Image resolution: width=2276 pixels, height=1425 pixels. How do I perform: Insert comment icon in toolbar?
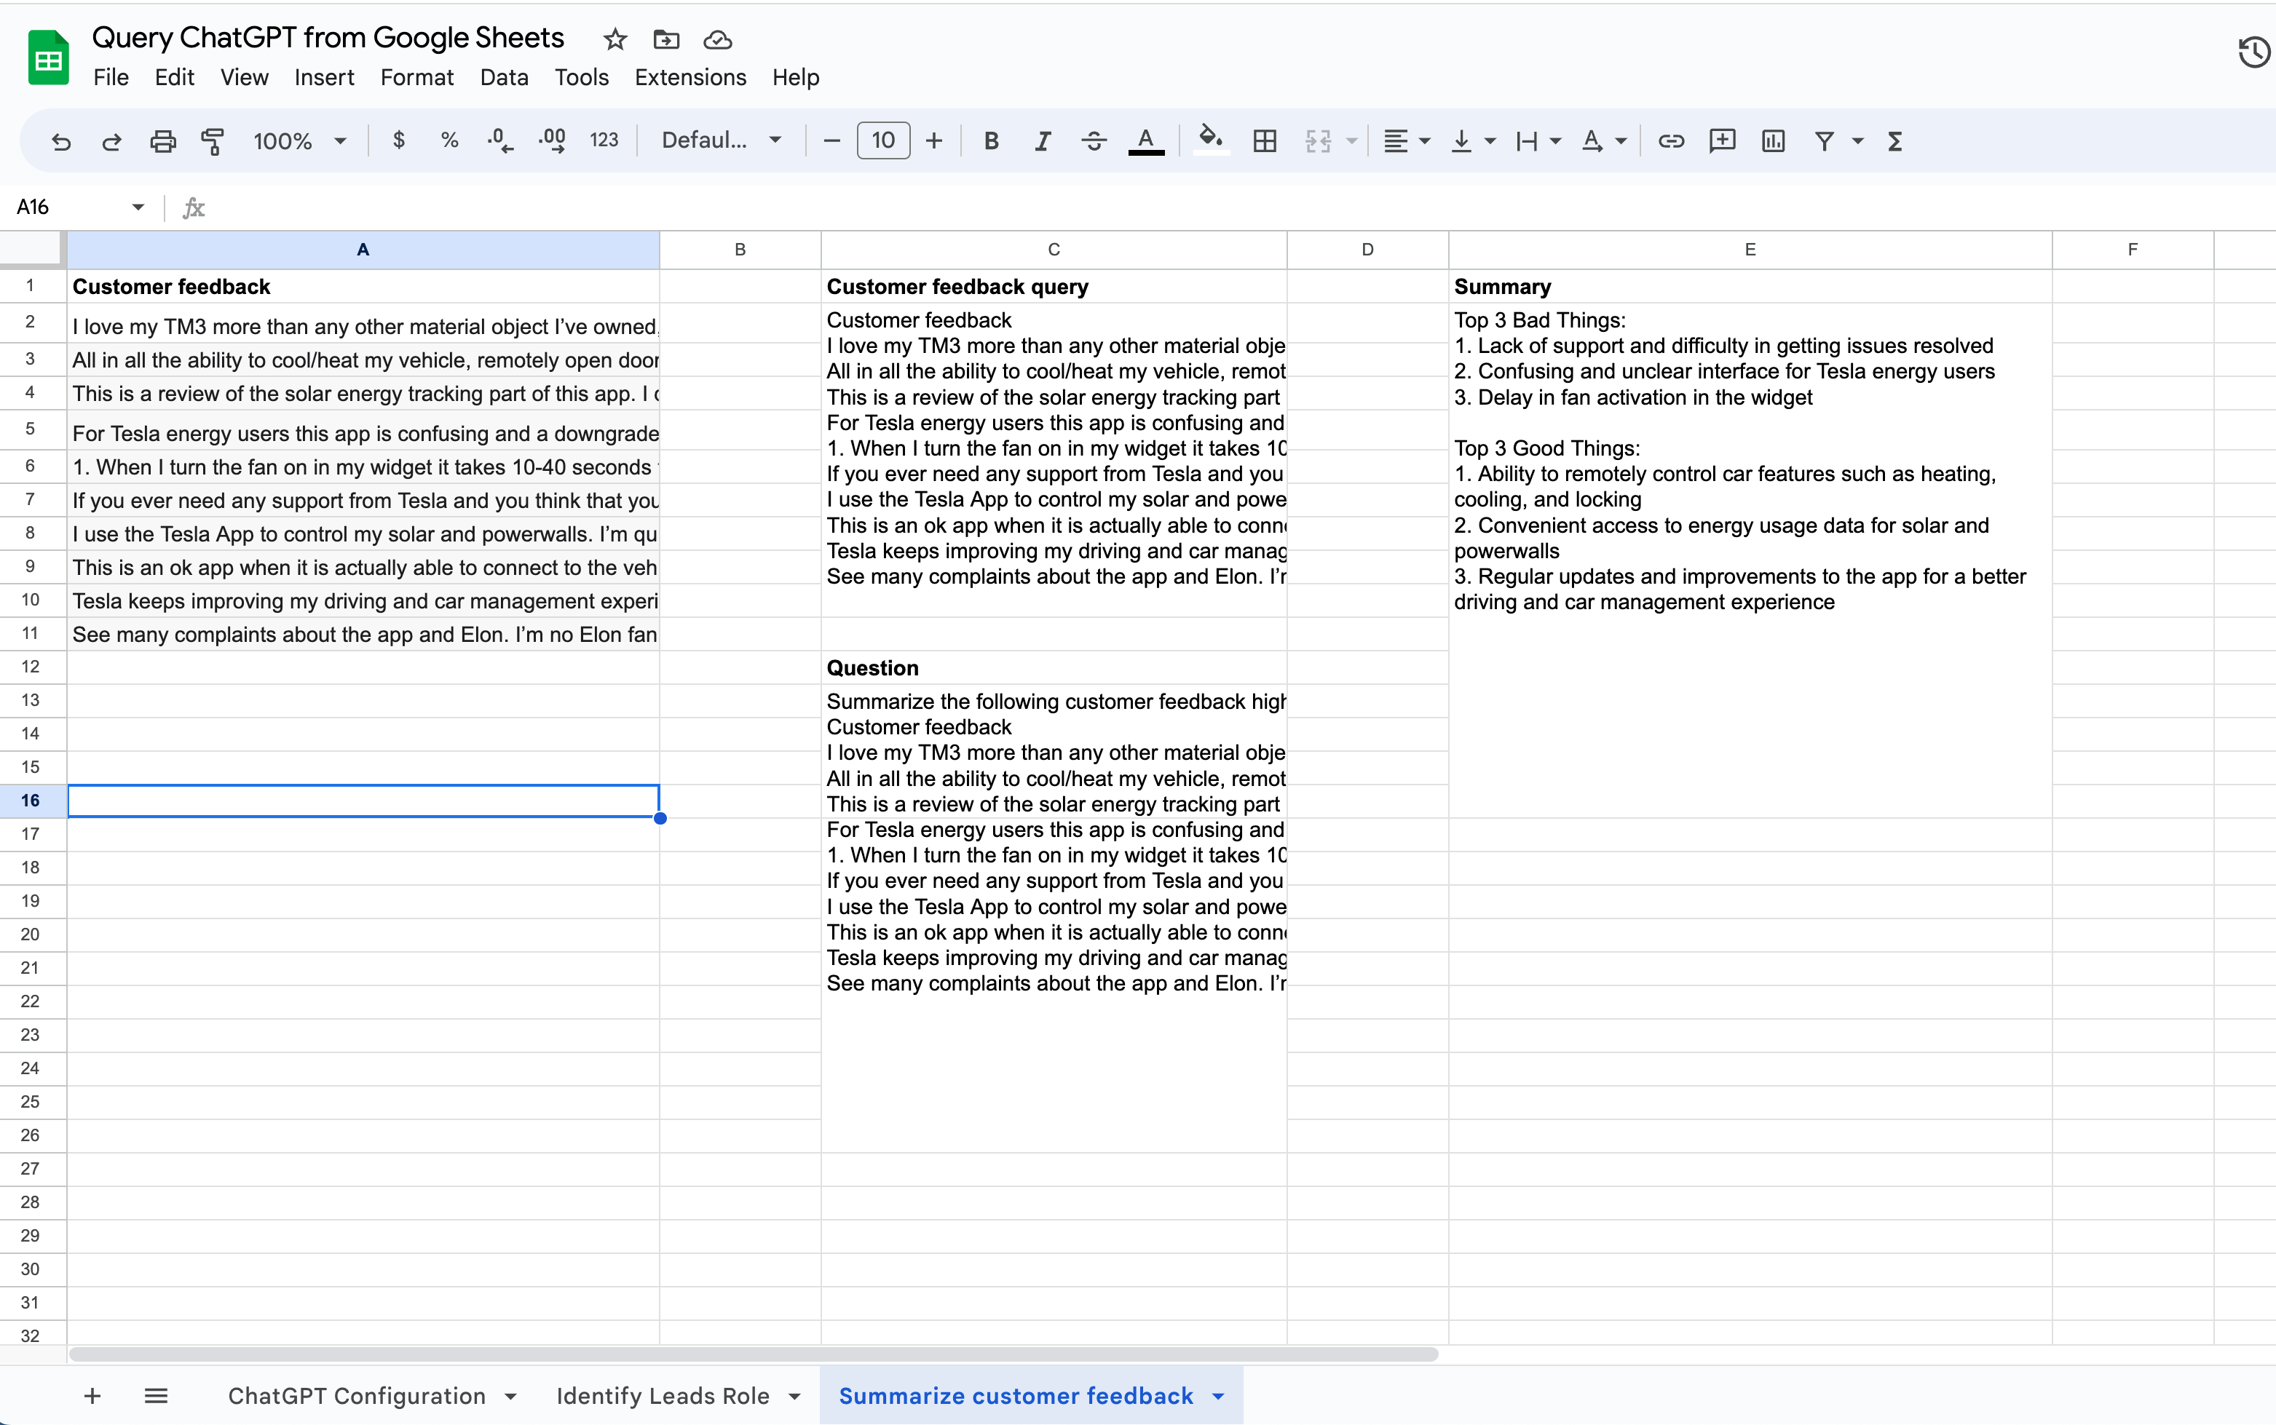pos(1722,141)
